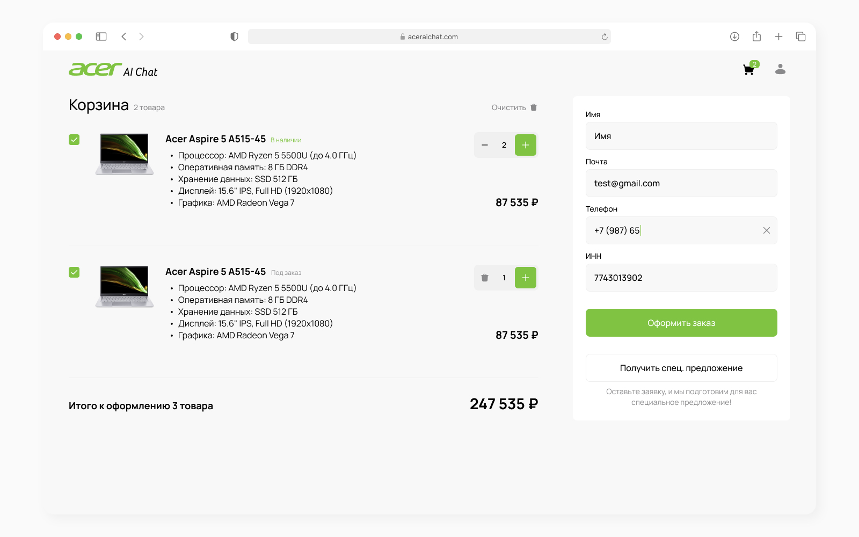Click the first laptop thumbnail image
Image resolution: width=859 pixels, height=537 pixels.
(x=125, y=154)
